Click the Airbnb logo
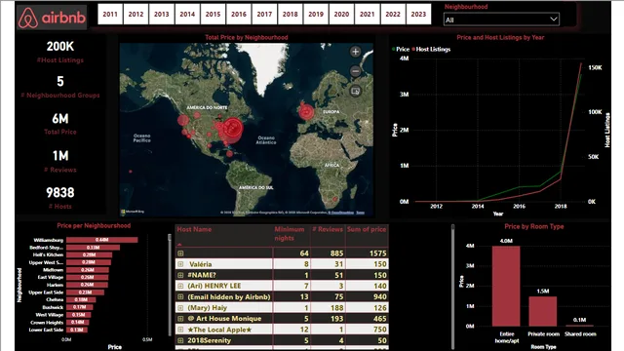 click(52, 18)
